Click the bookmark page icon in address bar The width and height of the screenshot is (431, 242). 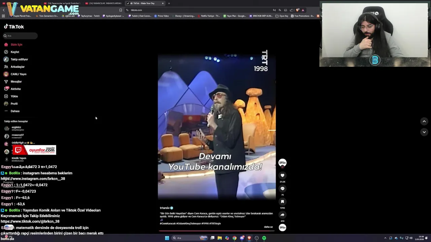(x=121, y=10)
